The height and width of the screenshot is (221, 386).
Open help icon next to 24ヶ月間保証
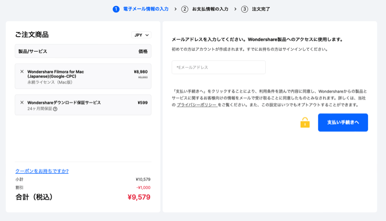55,109
